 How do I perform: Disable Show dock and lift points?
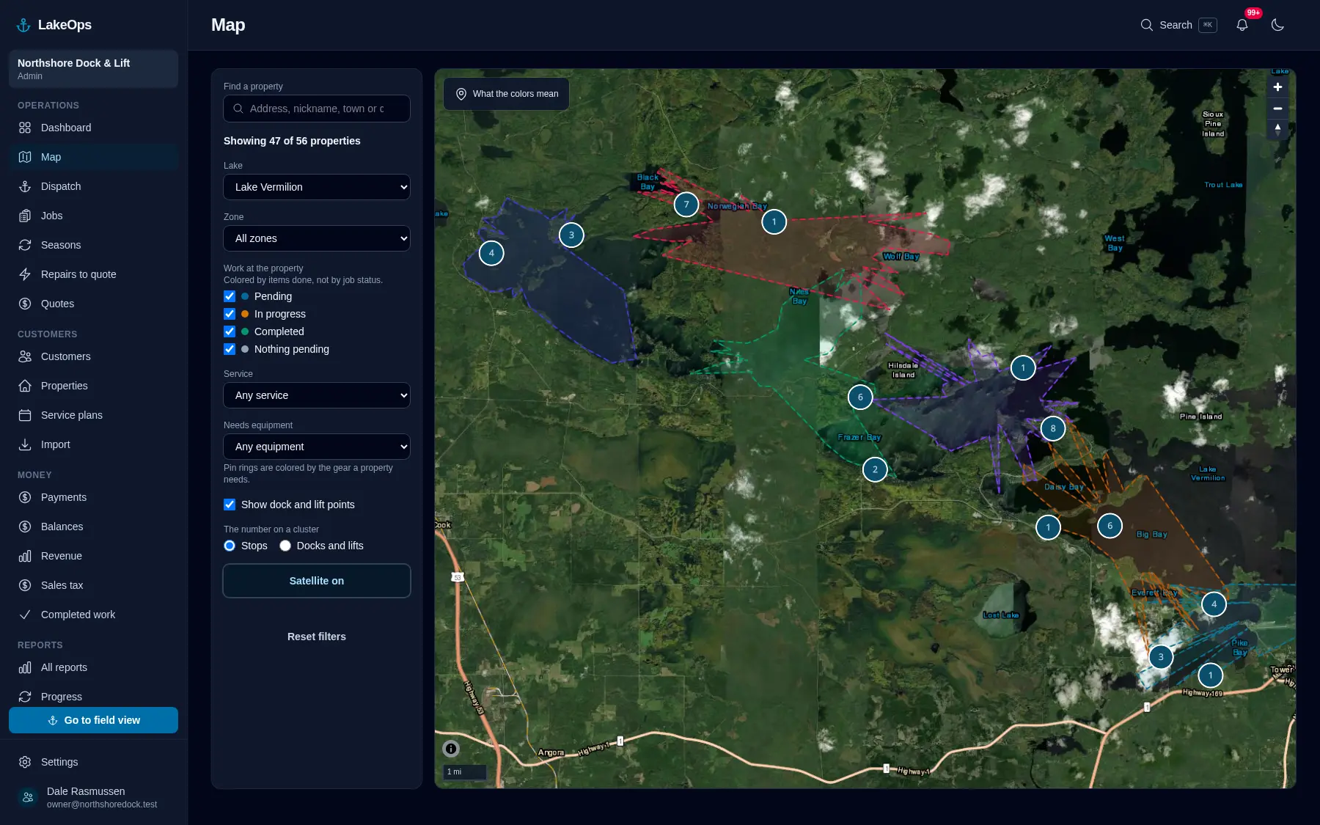pyautogui.click(x=230, y=505)
